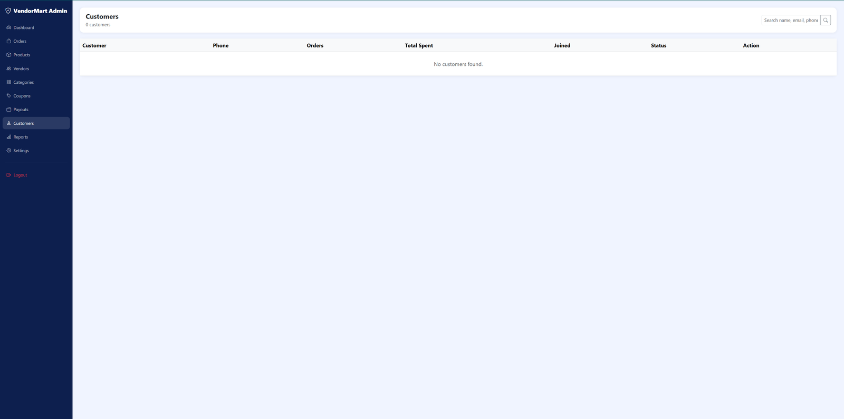Viewport: 844px width, 419px height.
Task: Focus the search name, email, phone field
Action: tap(791, 20)
